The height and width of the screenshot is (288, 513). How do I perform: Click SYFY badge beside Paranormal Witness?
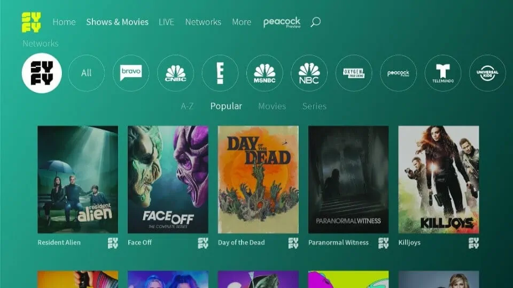[384, 243]
